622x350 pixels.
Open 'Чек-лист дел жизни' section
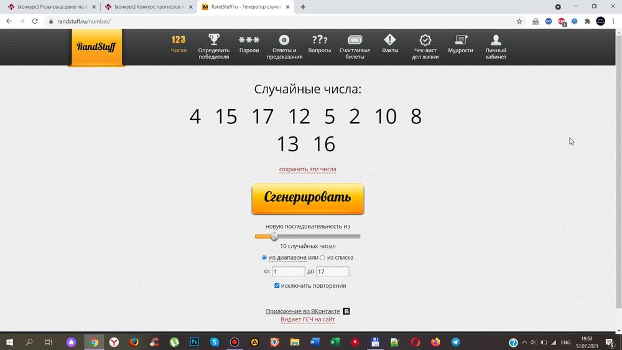(x=425, y=40)
